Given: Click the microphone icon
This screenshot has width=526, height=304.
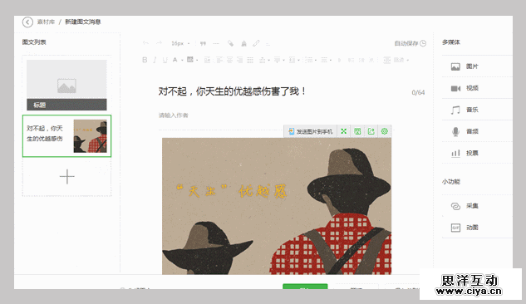Looking at the screenshot, I should click(x=455, y=132).
